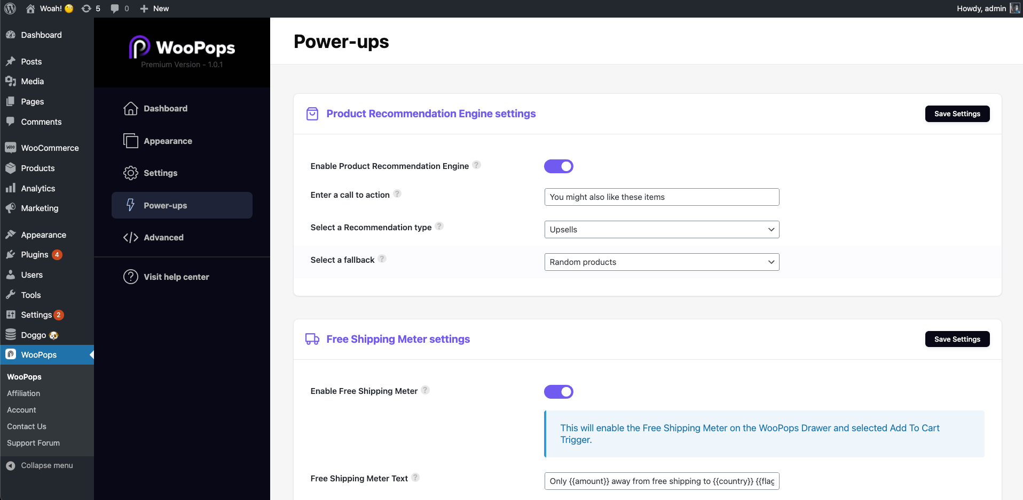Image resolution: width=1023 pixels, height=500 pixels.
Task: Open Tools in WordPress sidebar
Action: [47, 295]
